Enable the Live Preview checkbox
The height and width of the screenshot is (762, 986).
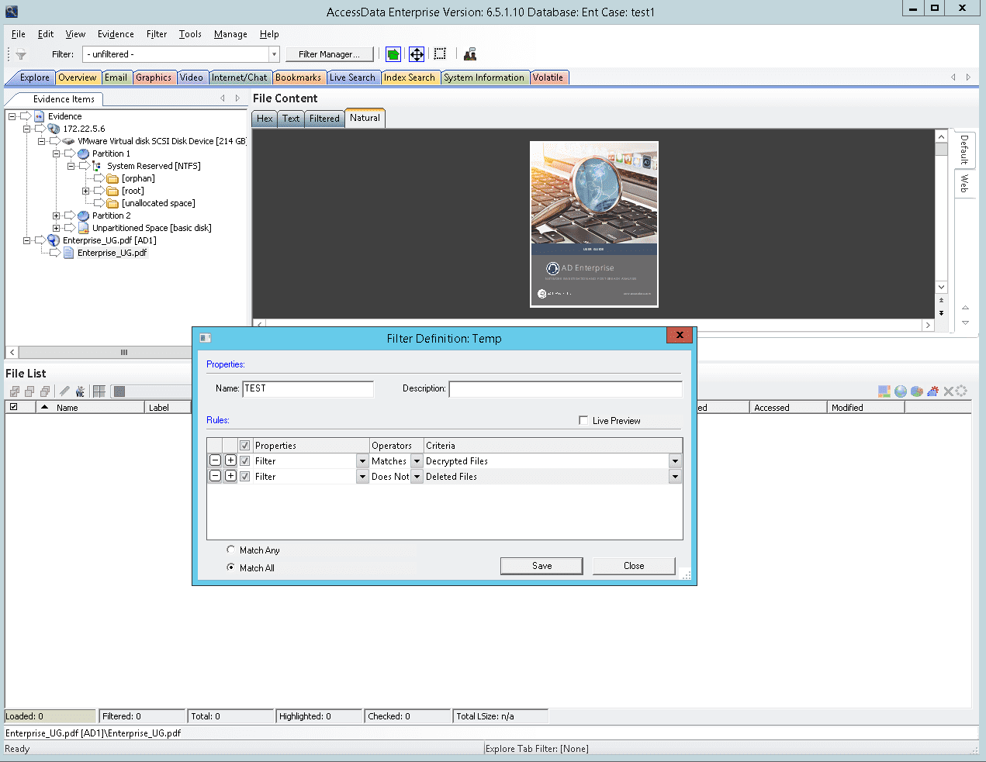(583, 420)
